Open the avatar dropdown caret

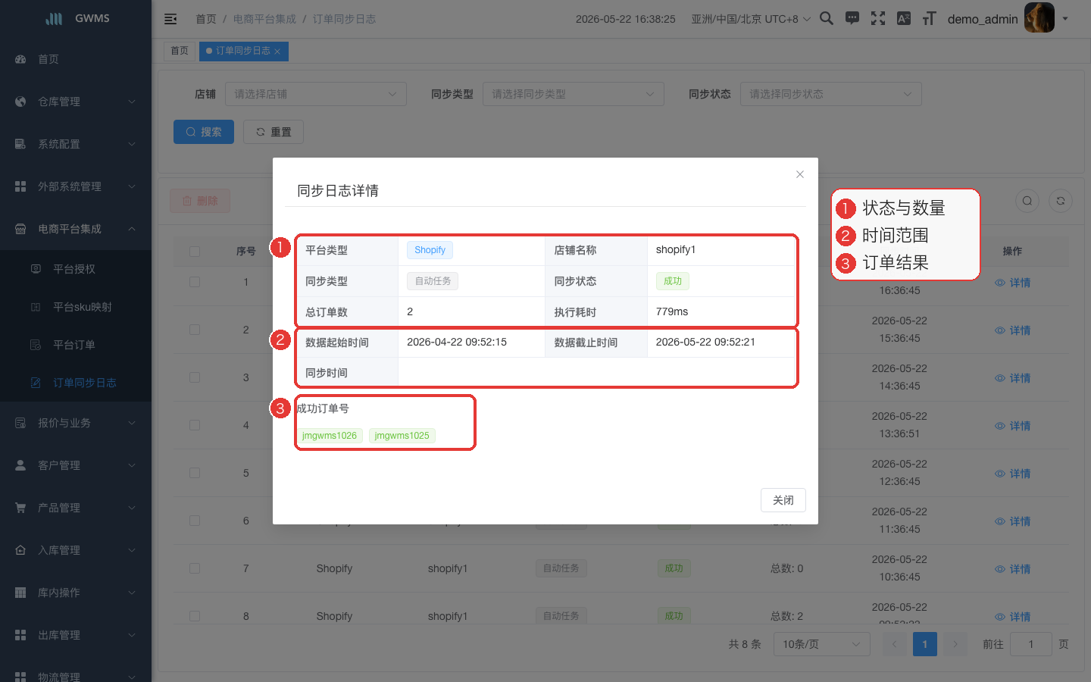coord(1065,19)
